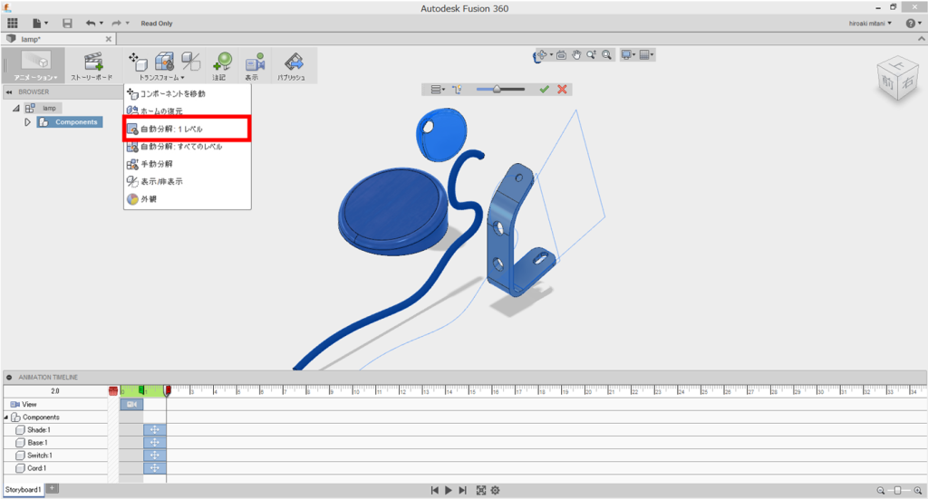Screen dimensions: 928x499
Task: Open the Display Settings monitor dropdown
Action: pos(628,55)
